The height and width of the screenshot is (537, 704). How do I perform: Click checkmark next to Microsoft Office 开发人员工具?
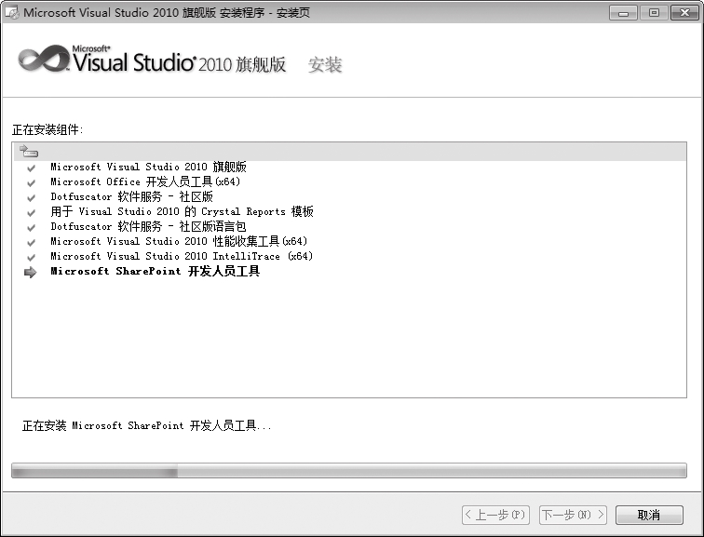(x=31, y=182)
